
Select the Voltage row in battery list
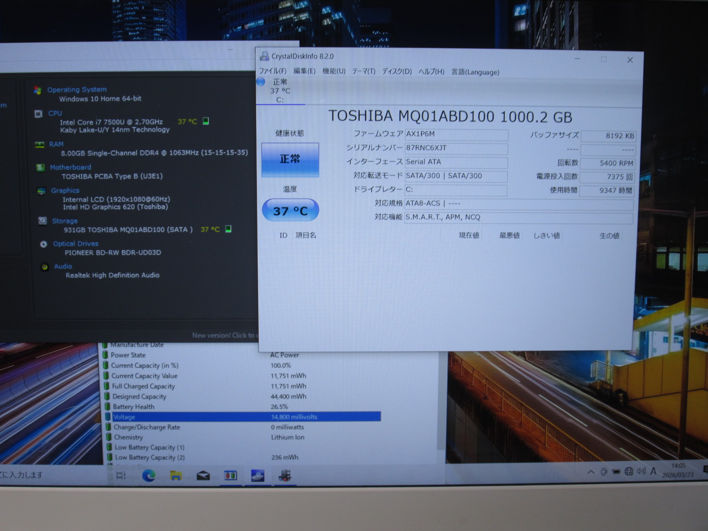[242, 417]
